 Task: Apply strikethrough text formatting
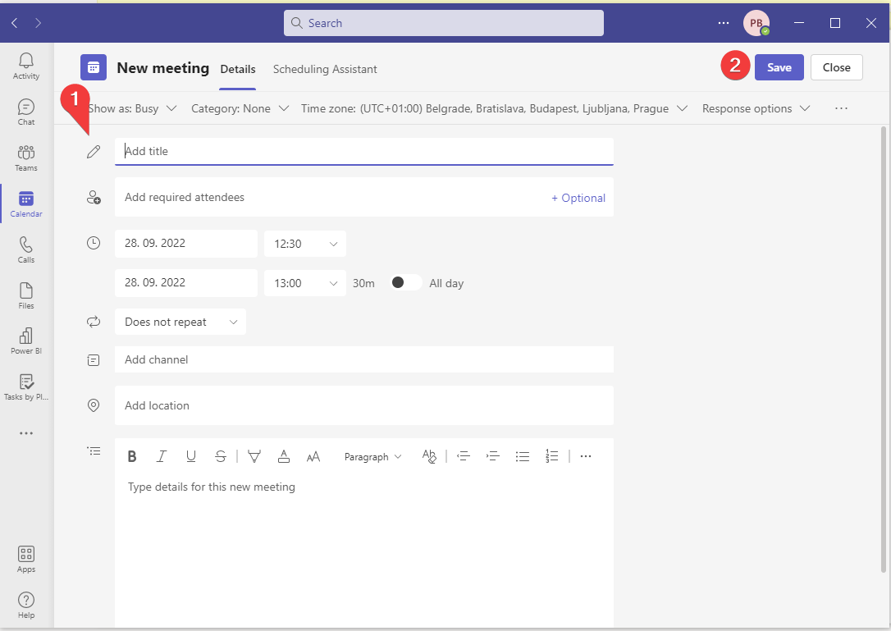pyautogui.click(x=221, y=457)
